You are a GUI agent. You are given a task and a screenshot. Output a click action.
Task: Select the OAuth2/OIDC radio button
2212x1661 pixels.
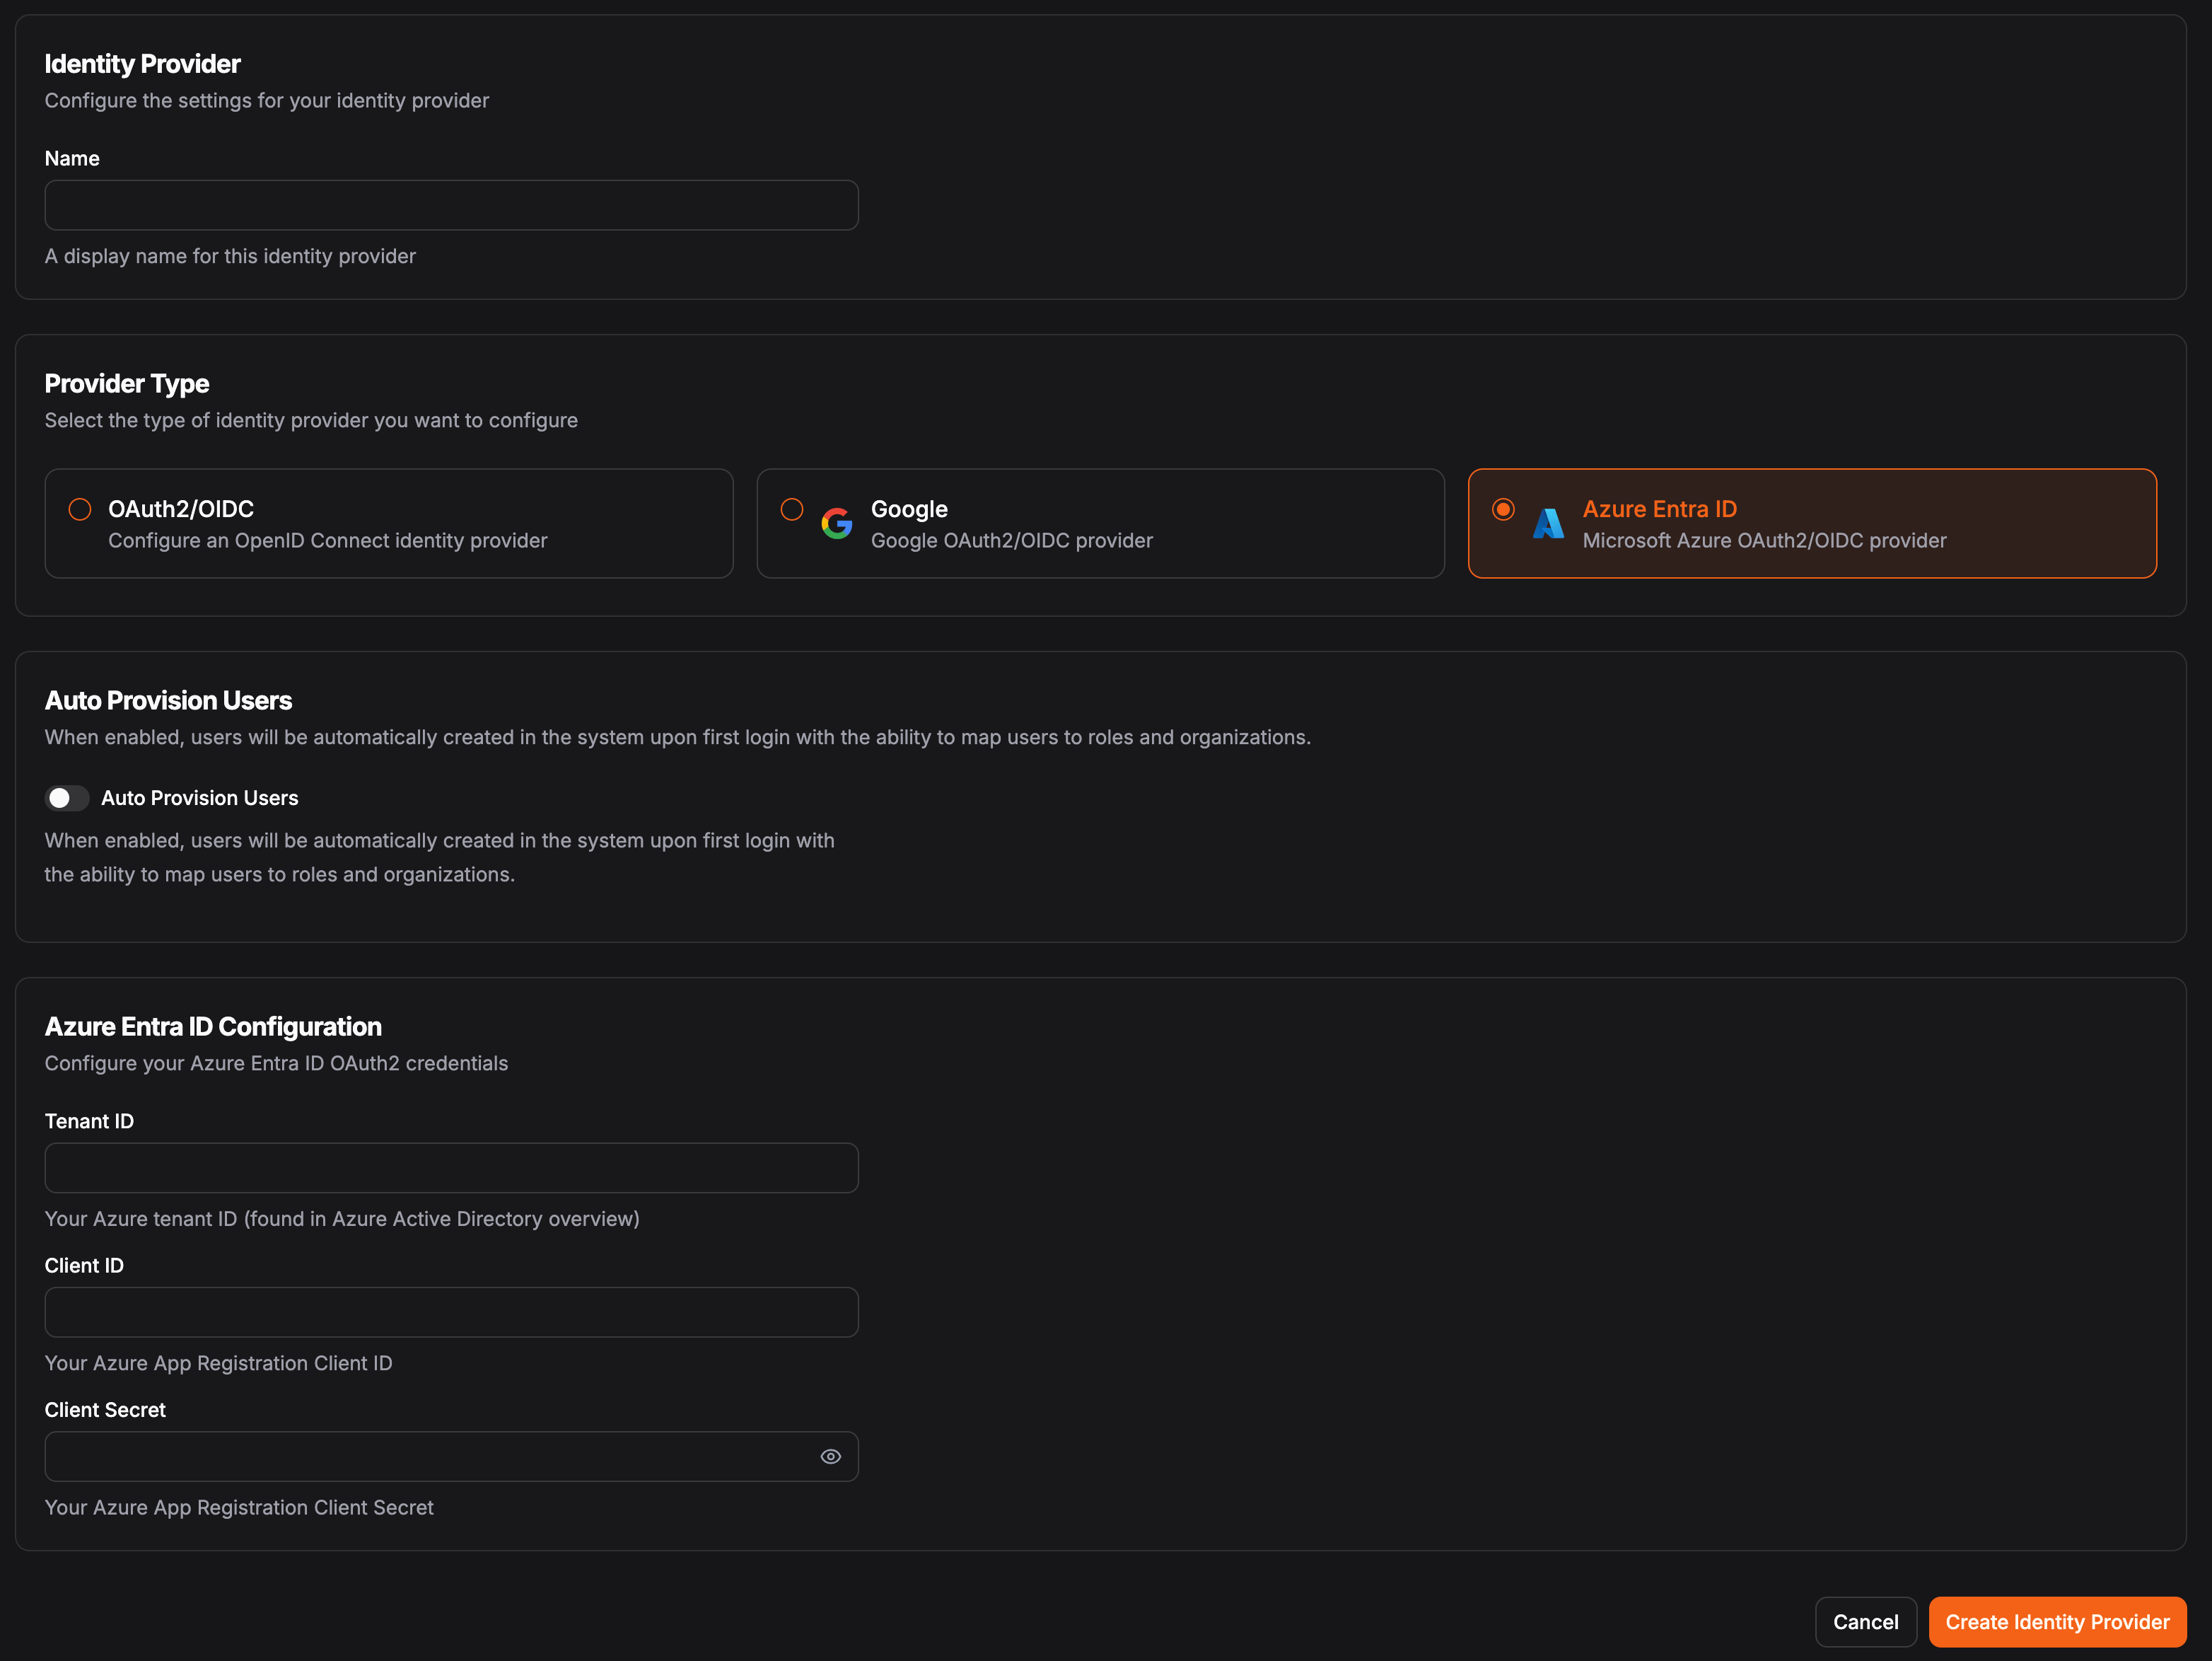(x=80, y=509)
